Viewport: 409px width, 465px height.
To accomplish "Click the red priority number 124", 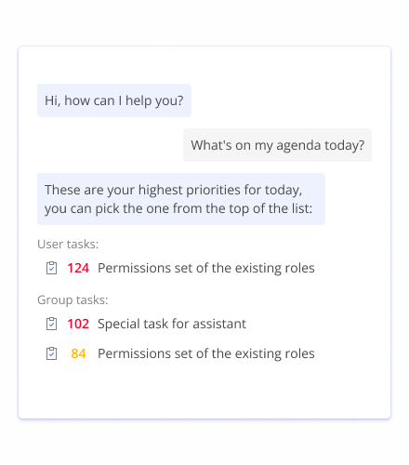I will click(78, 268).
